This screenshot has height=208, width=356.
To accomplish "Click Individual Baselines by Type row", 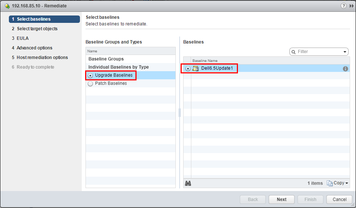I will point(131,67).
